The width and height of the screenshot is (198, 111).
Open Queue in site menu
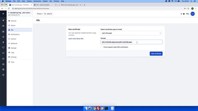pos(20,25)
